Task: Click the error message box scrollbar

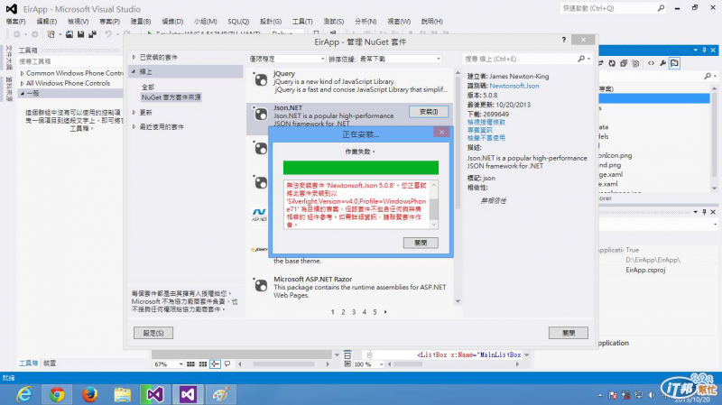Action: pyautogui.click(x=434, y=205)
